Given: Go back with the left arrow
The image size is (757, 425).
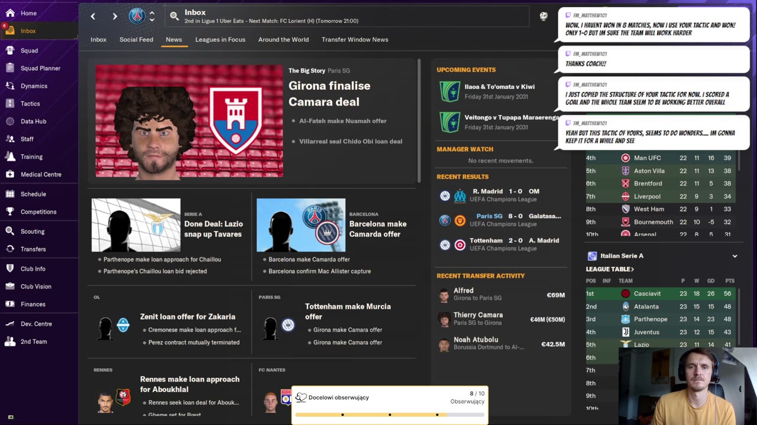Looking at the screenshot, I should click(x=93, y=17).
